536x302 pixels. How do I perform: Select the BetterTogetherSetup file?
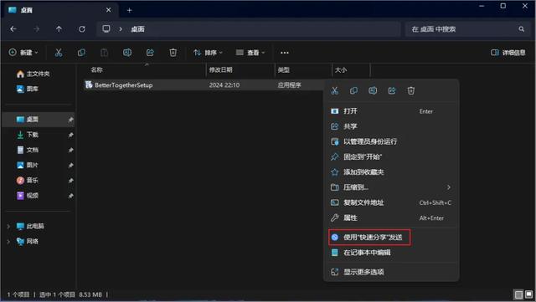coord(123,85)
